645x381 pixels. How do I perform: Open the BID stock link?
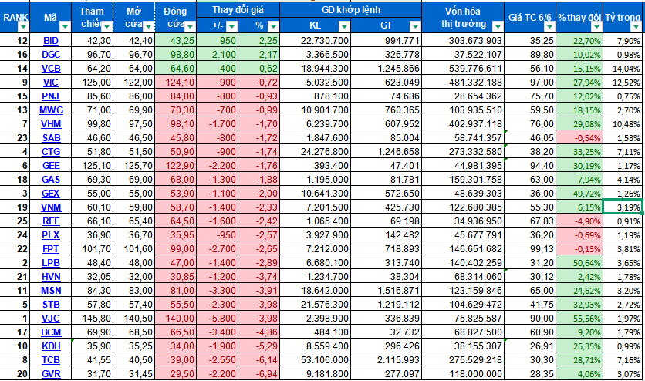point(51,41)
